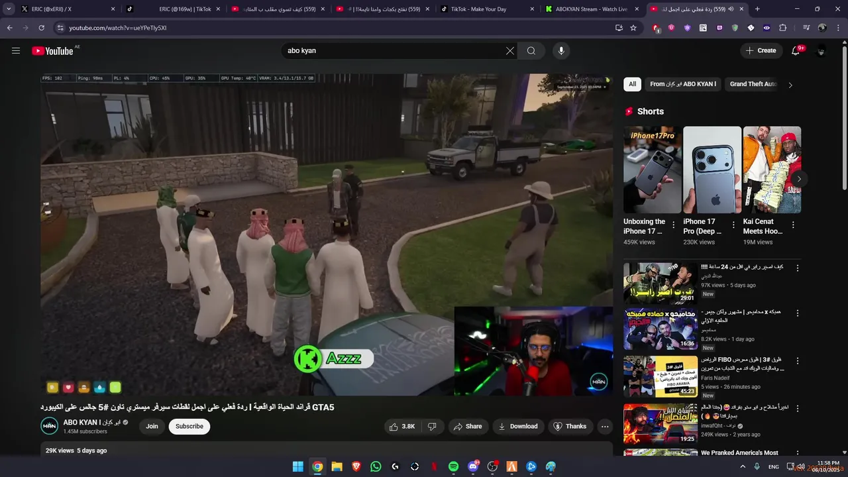
Task: Click the Join membership button
Action: coord(152,427)
